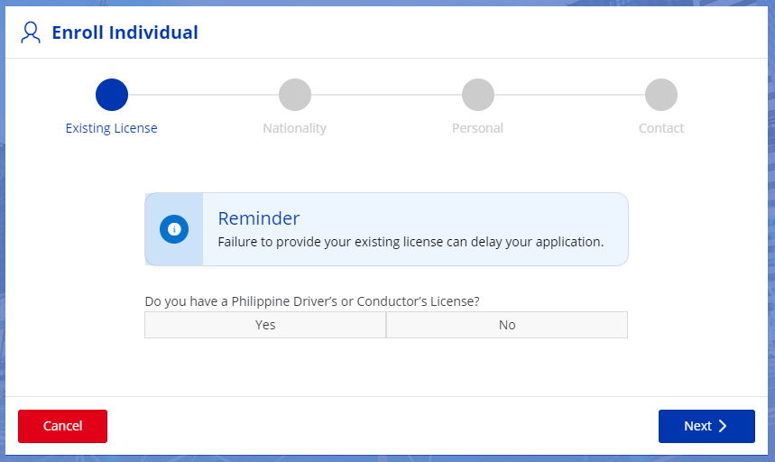775x462 pixels.
Task: Proceed with the Next button text
Action: [697, 426]
